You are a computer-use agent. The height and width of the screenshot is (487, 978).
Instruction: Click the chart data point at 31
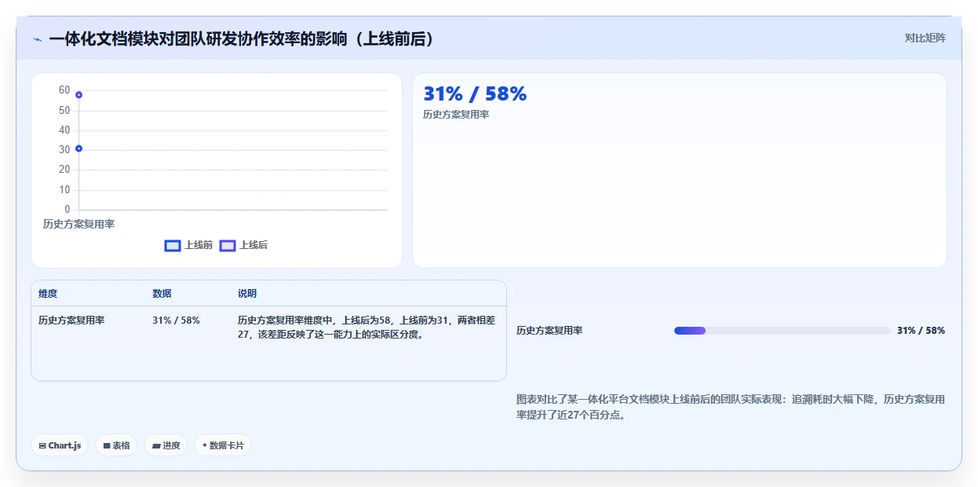pyautogui.click(x=78, y=148)
